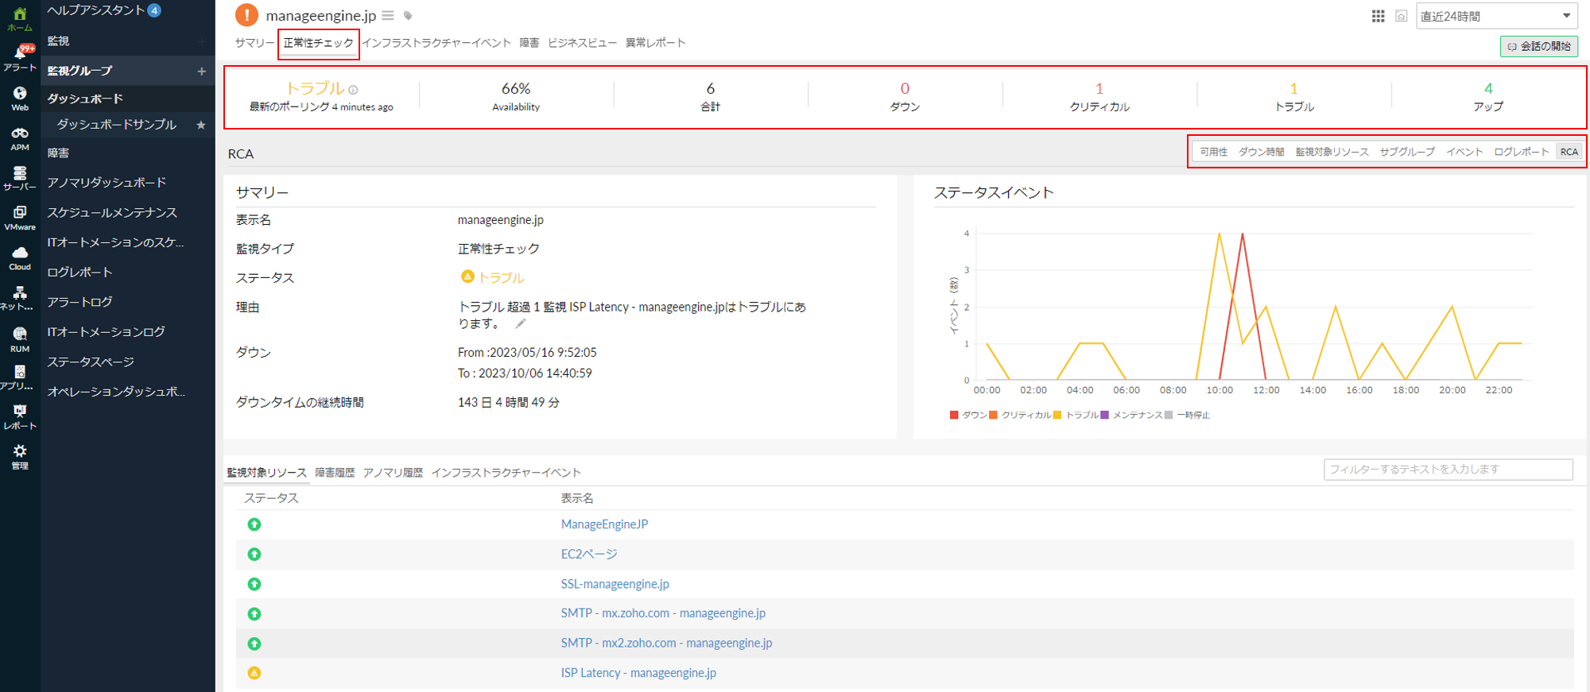Toggle 一時停止 series in chart legend
The image size is (1590, 692).
(x=1187, y=415)
